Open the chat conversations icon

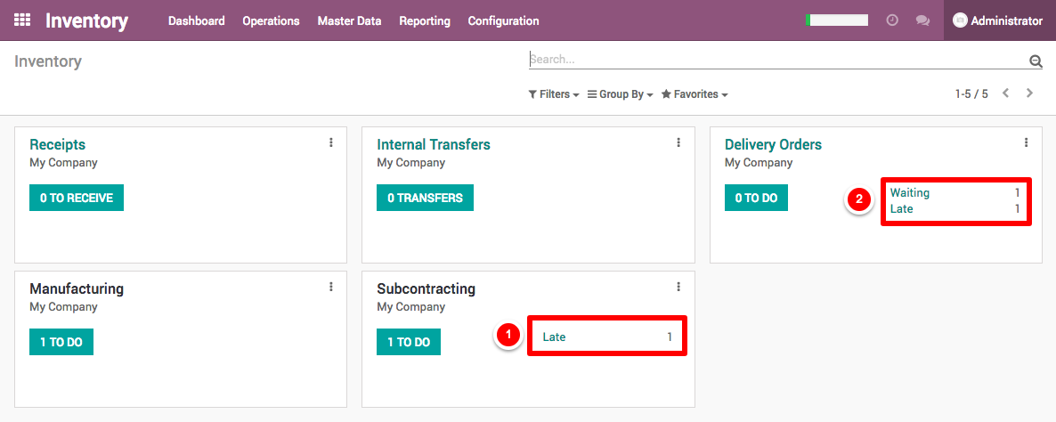(922, 20)
